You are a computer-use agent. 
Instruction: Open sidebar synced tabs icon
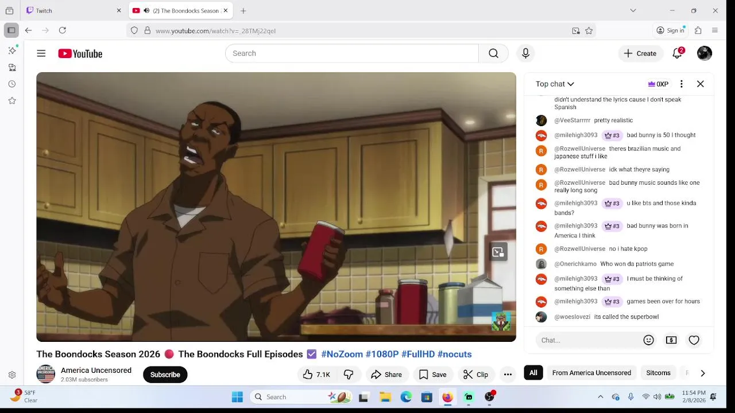12,67
